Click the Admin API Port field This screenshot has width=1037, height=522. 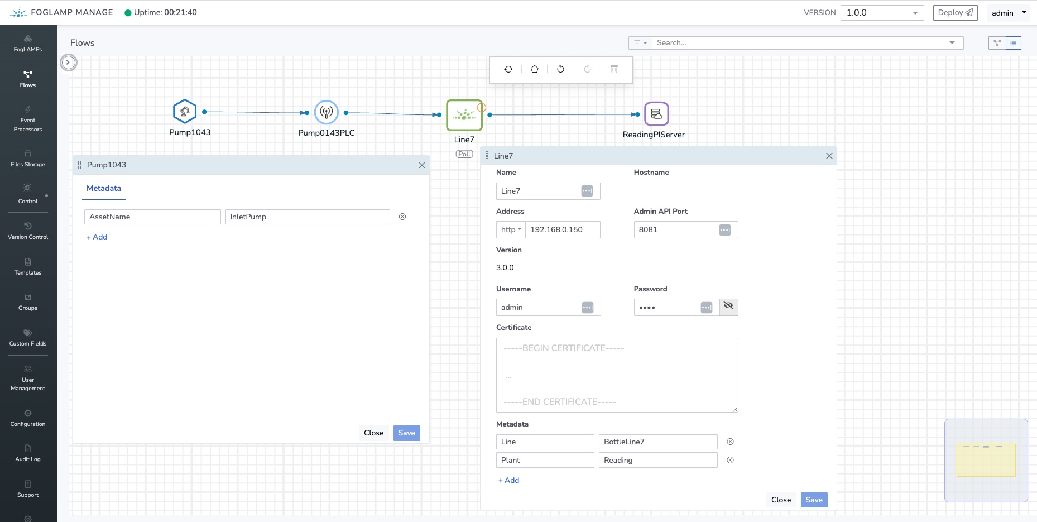(677, 229)
